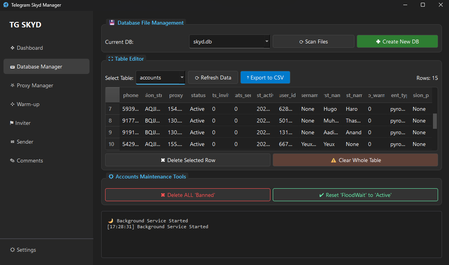449x265 pixels.
Task: Click the Inviter flag icon
Action: pos(12,123)
